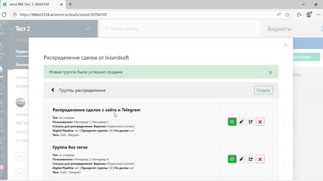Toggle power for 'Группа без тегов'
This screenshot has width=323, height=181.
click(x=232, y=159)
